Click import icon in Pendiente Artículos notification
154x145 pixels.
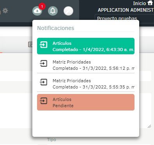44,101
